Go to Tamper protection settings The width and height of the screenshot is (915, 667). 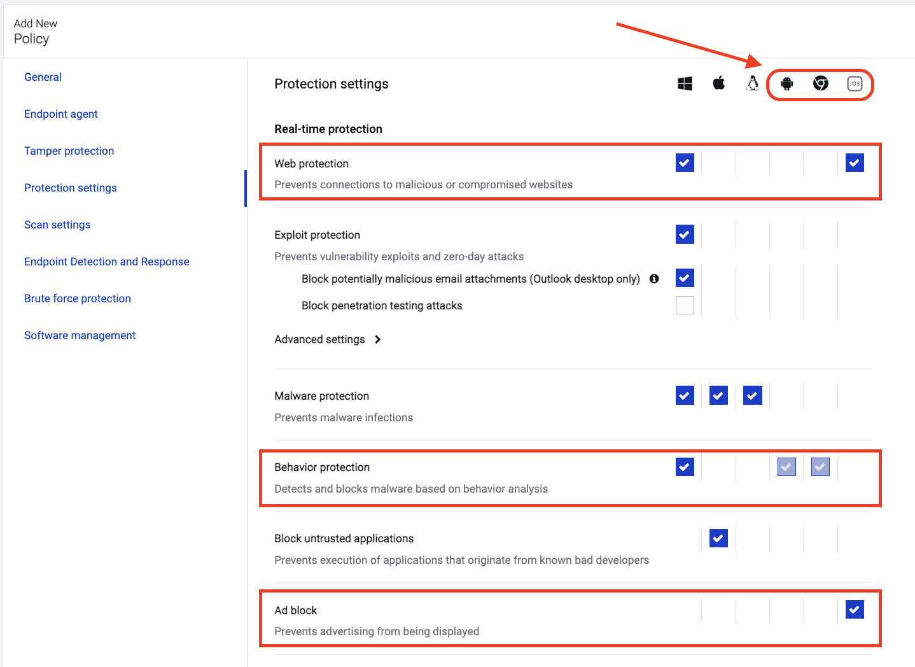click(x=69, y=151)
